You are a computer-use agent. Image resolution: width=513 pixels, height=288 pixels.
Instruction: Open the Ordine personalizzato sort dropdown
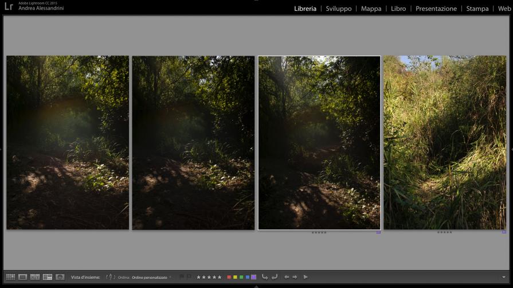151,278
